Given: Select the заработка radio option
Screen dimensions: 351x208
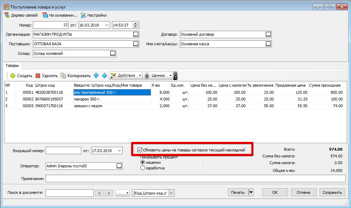Looking at the screenshot, I should tap(142, 168).
